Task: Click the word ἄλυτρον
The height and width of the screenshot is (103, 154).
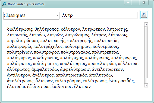Action: tap(44, 81)
